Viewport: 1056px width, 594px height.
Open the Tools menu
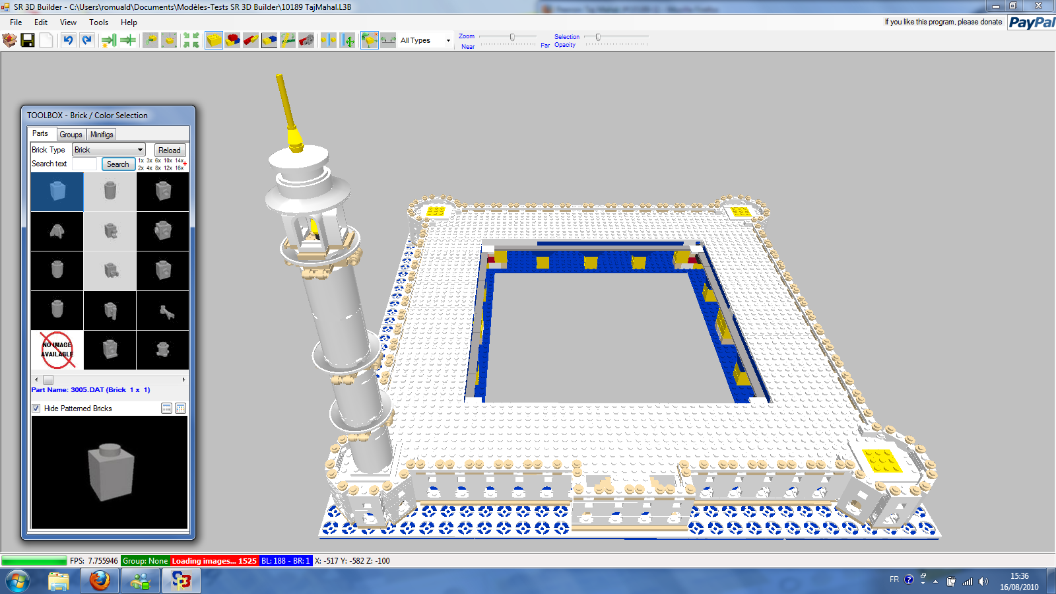click(98, 22)
